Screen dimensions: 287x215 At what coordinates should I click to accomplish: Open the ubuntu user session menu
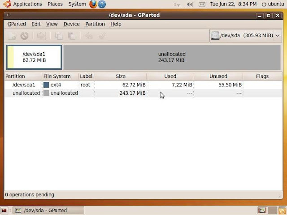click(x=273, y=4)
